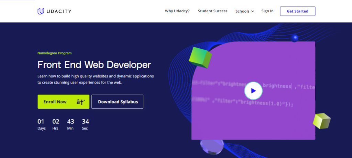Click the Udacity U-shaped logo icon
The image size is (352, 158).
(41, 11)
